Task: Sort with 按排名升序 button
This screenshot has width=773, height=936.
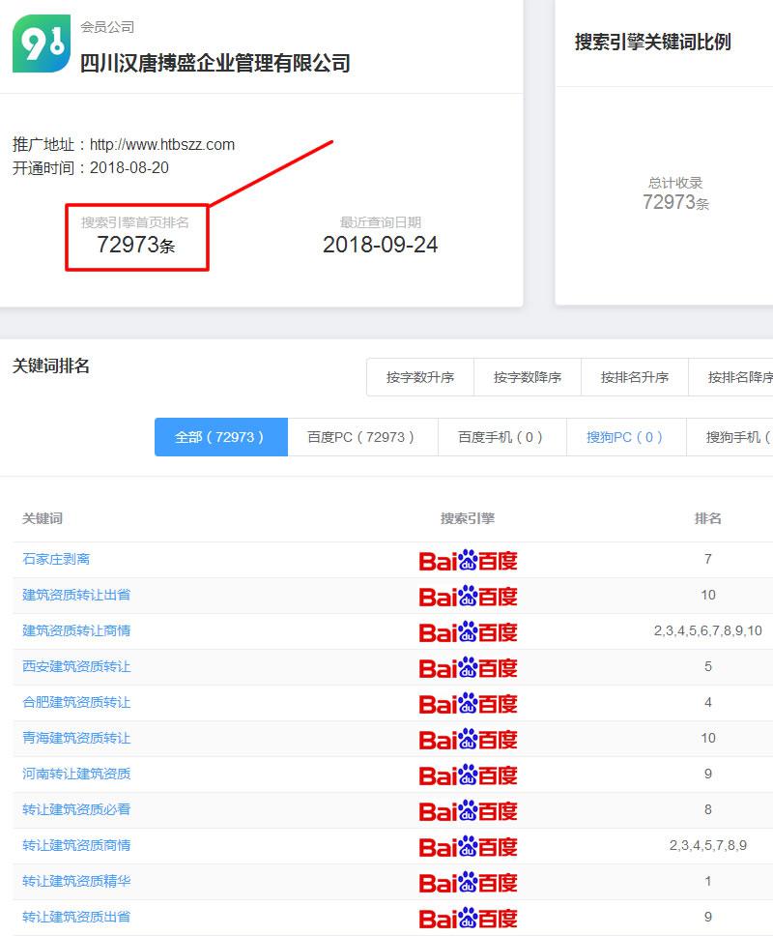Action: 635,377
